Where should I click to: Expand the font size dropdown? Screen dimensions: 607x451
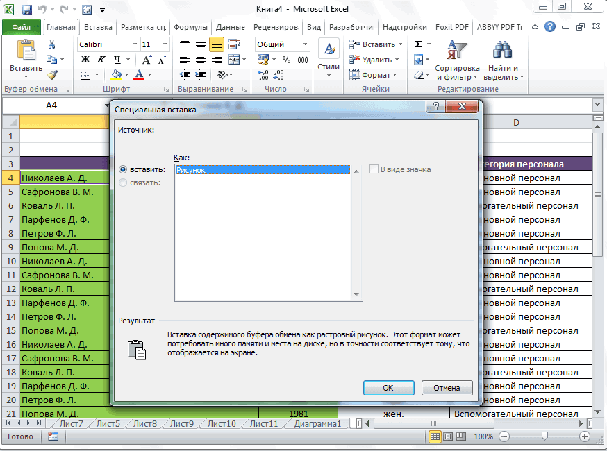point(165,44)
